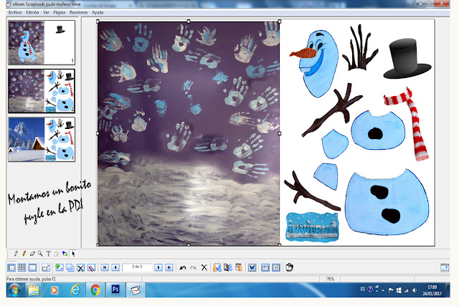This screenshot has height=306, width=459.
Task: Duplicate the current page
Action: [70, 267]
